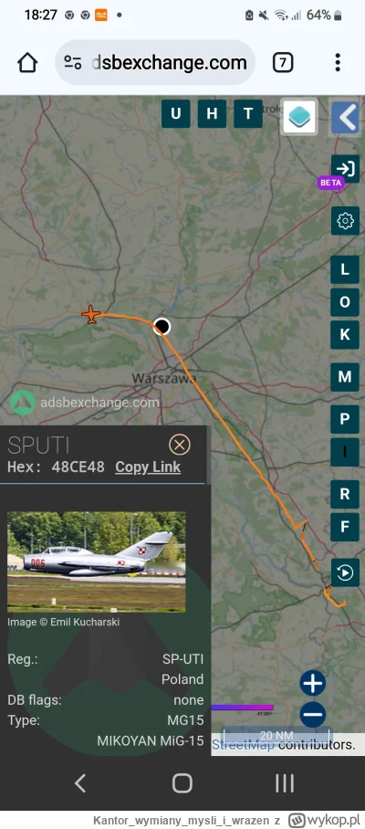Select the orange aircraft icon on the map
Image resolution: width=365 pixels, height=829 pixels.
click(91, 315)
